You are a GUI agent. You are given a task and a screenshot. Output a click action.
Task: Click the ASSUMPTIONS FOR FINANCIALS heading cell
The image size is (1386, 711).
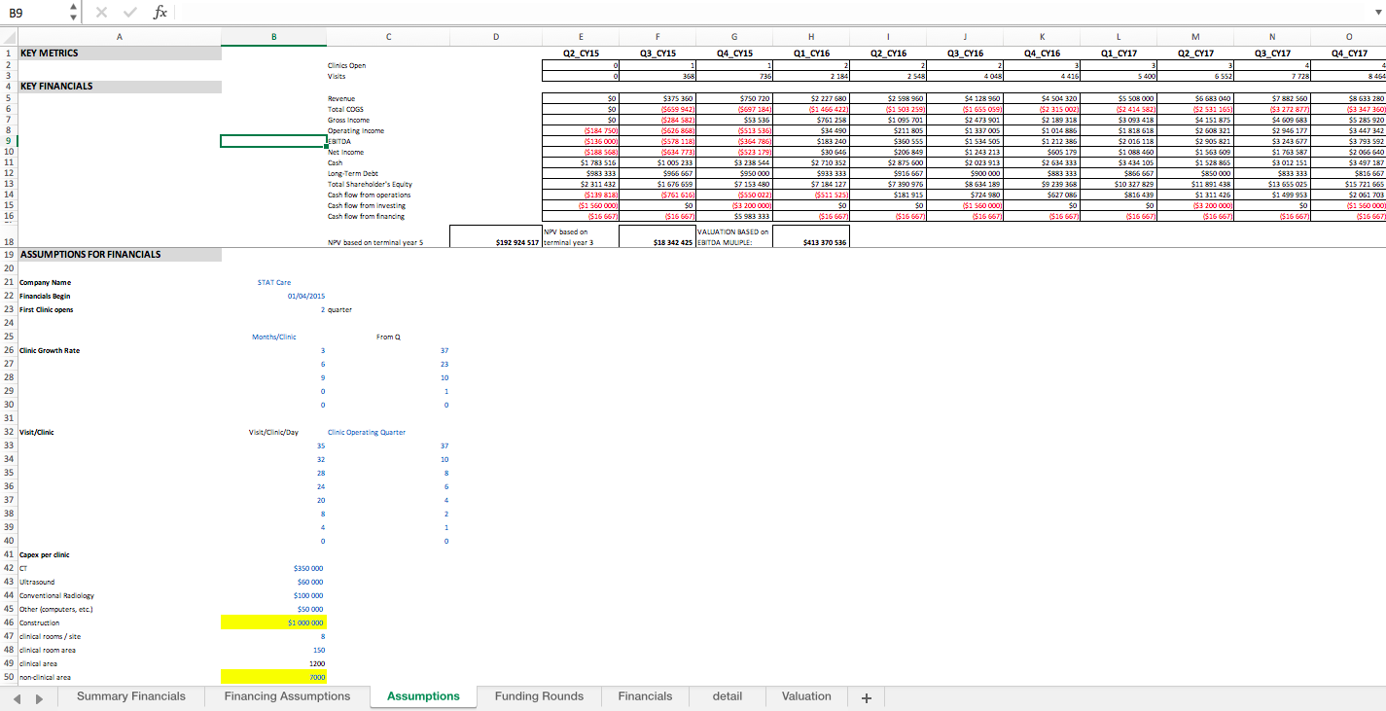tap(119, 254)
